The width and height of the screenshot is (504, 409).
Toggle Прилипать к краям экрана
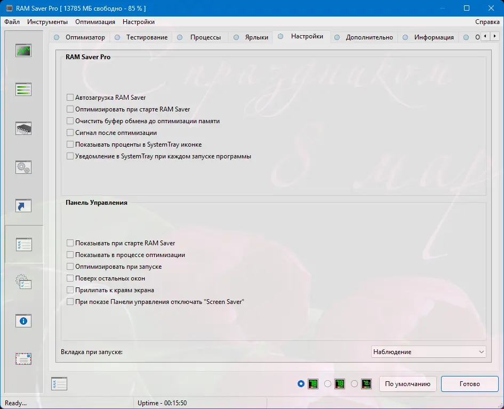coord(70,290)
